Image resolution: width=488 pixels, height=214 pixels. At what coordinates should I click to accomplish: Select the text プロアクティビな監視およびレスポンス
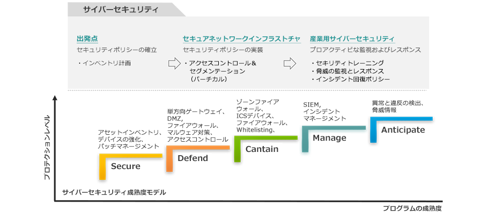365,50
